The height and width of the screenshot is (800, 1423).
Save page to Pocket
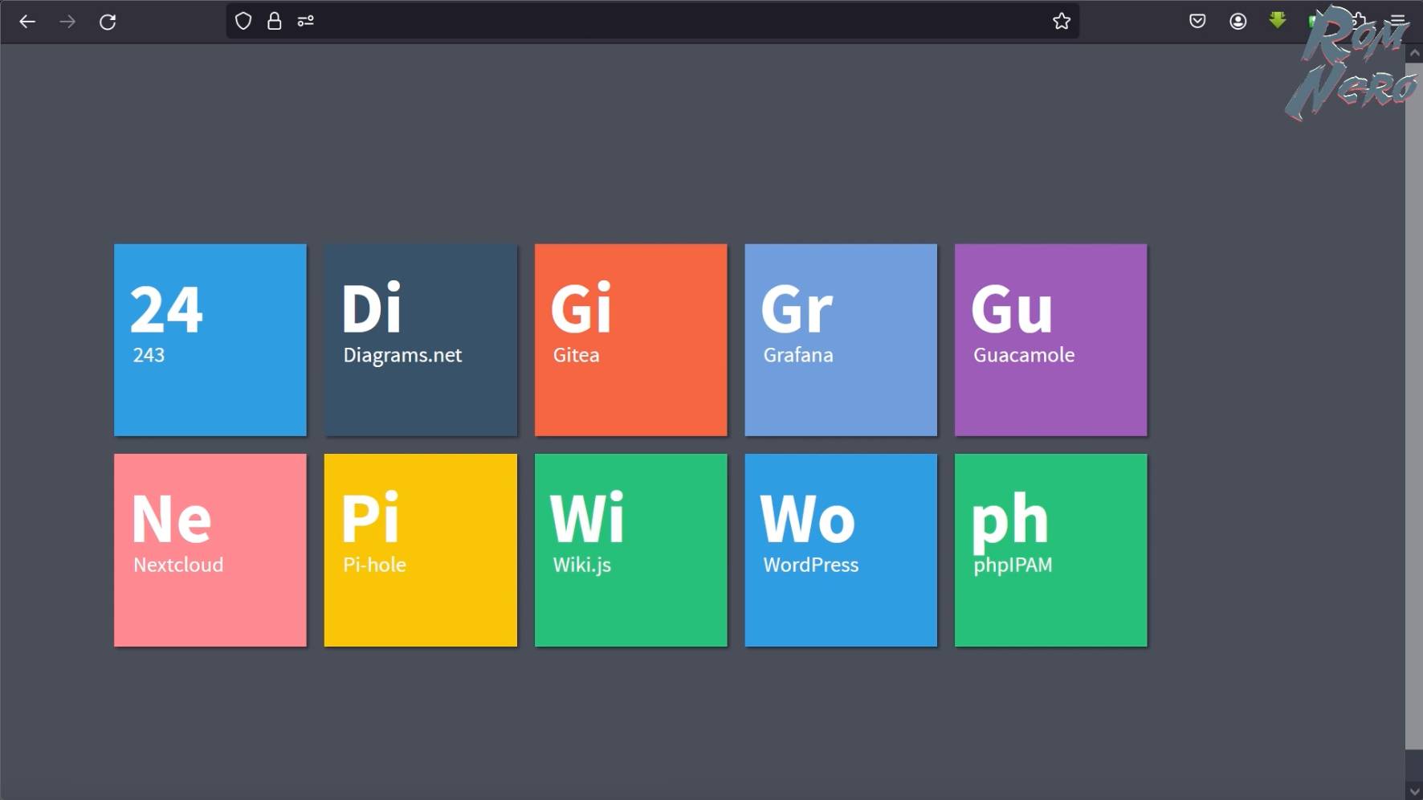click(1197, 21)
